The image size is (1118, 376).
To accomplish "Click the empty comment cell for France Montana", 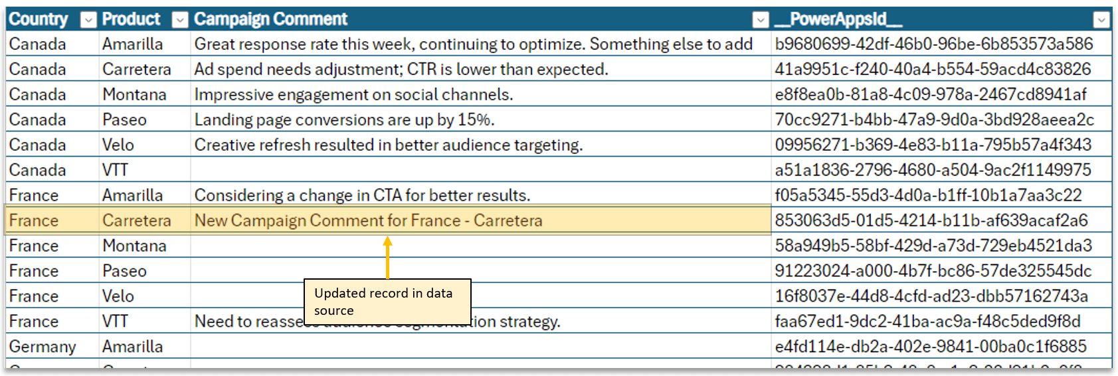I will (480, 246).
